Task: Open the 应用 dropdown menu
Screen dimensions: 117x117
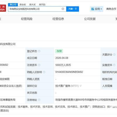Action: pos(97,9)
